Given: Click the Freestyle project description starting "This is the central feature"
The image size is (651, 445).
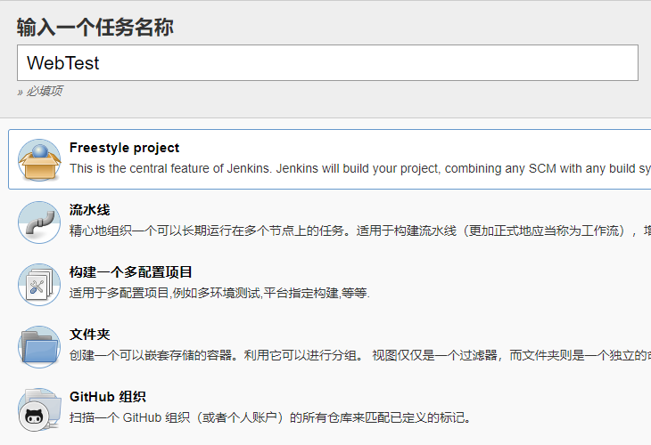Looking at the screenshot, I should coord(360,168).
